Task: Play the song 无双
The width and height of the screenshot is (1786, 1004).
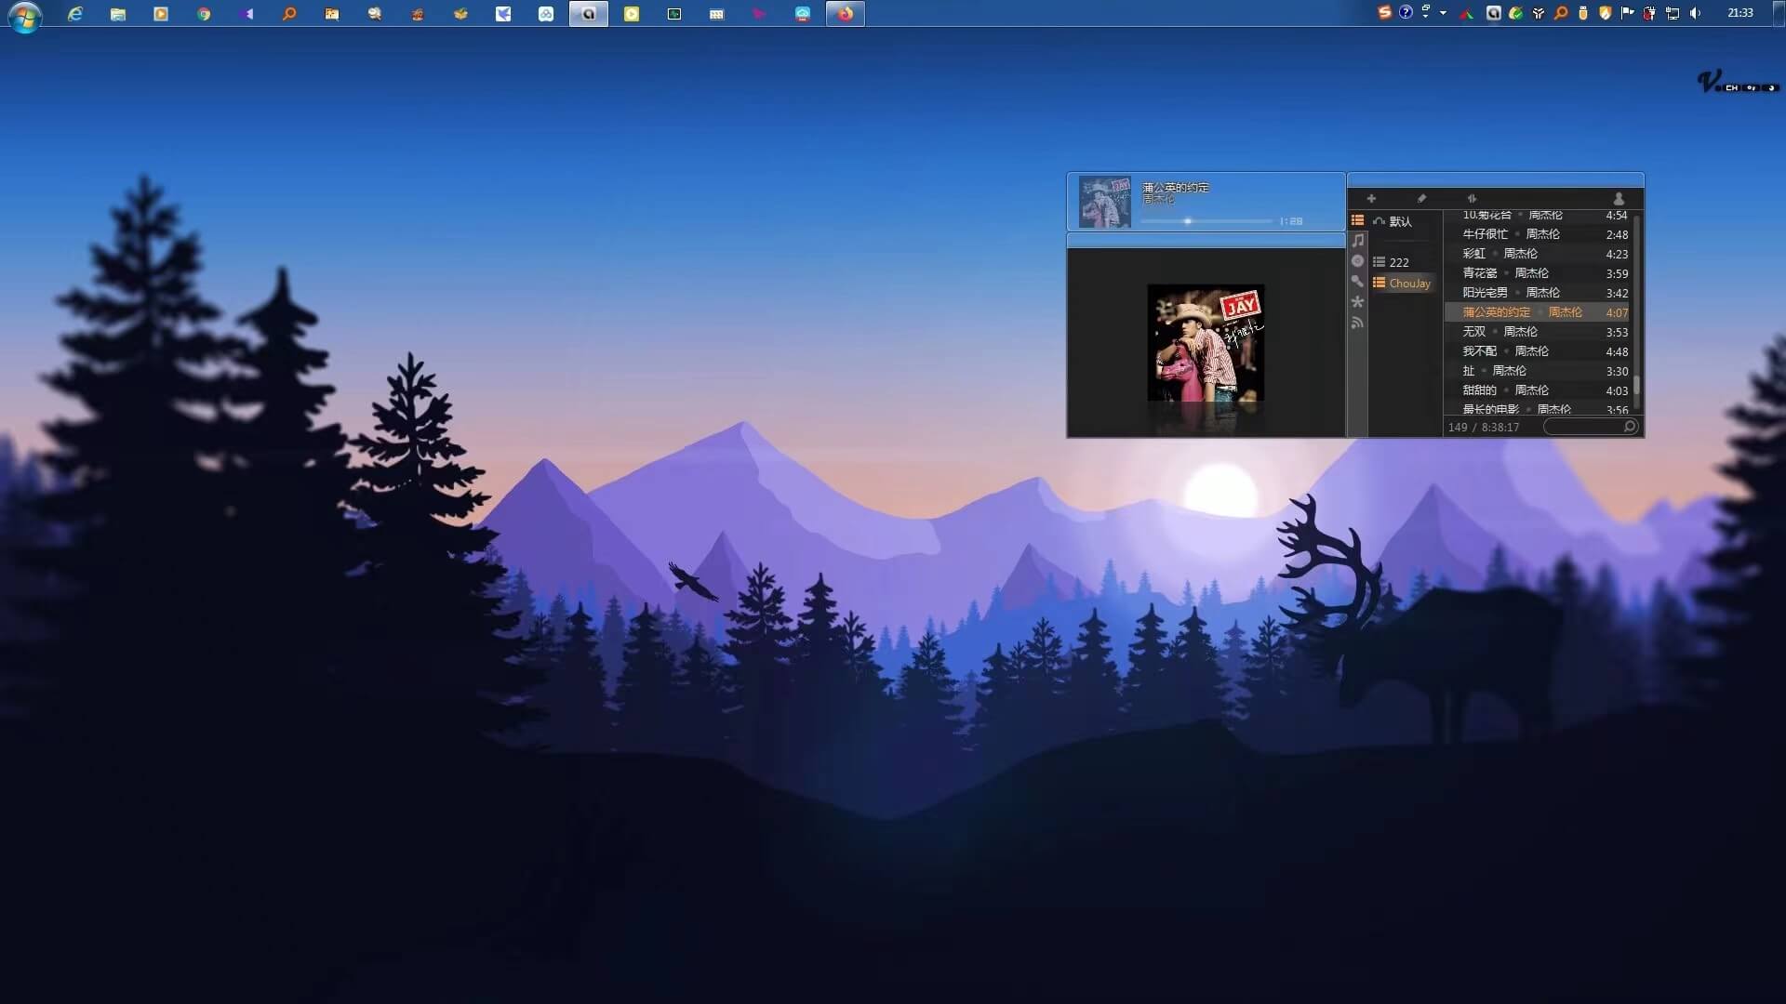Action: click(1538, 332)
